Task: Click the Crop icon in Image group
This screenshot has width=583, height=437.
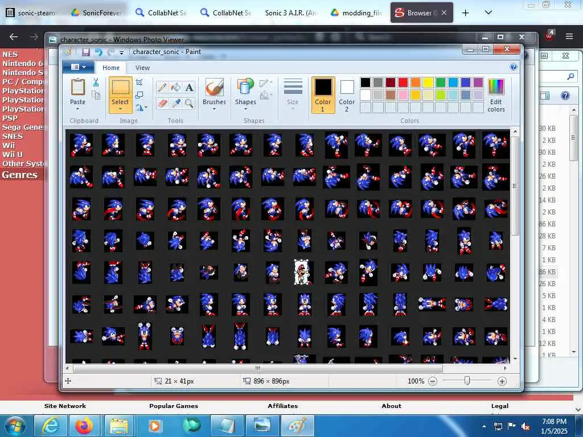Action: pos(139,83)
